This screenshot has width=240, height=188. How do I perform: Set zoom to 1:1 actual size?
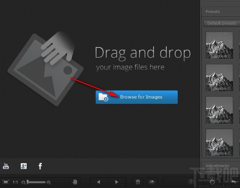[15, 182]
